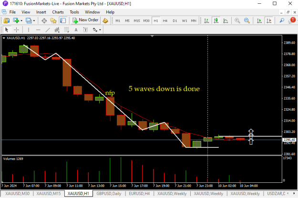Select bar chart display icon
This screenshot has height=198, width=298.
[x=206, y=20]
